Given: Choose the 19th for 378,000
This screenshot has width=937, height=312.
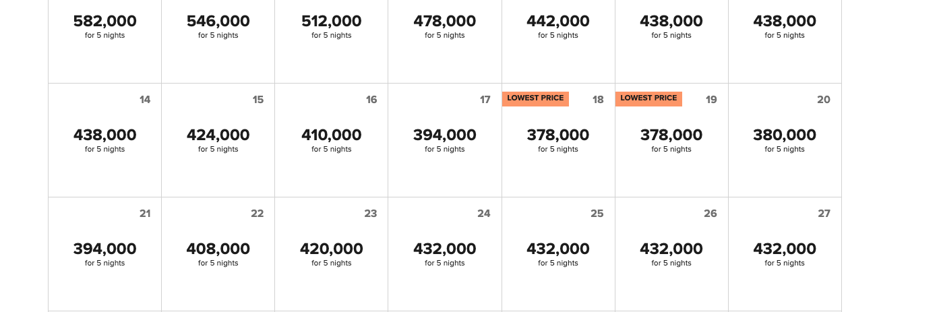Looking at the screenshot, I should pos(671,140).
